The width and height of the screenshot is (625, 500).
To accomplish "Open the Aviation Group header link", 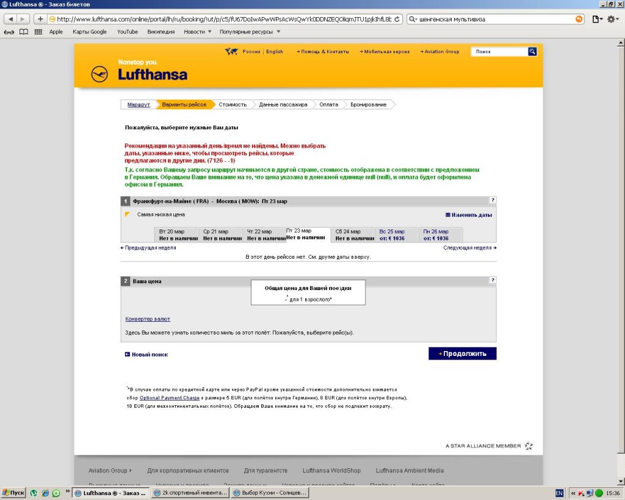I will (x=439, y=51).
